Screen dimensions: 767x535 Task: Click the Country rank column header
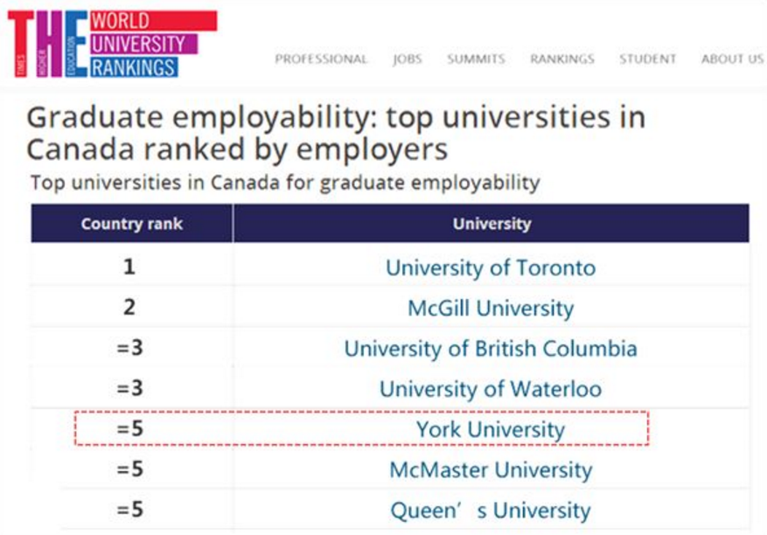pyautogui.click(x=131, y=224)
